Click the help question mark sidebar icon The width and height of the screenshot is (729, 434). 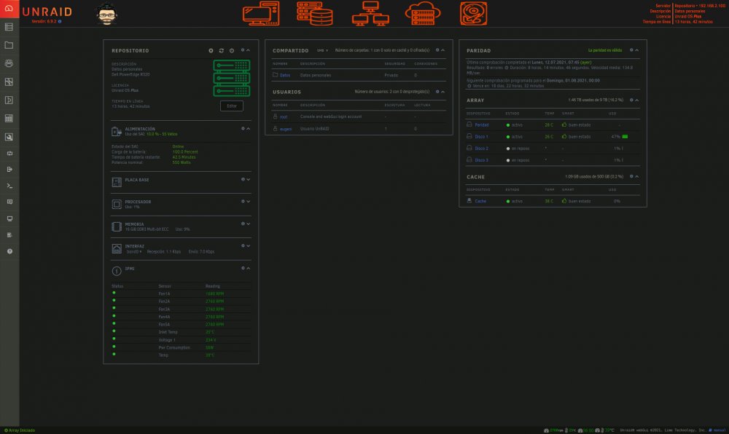(x=9, y=251)
